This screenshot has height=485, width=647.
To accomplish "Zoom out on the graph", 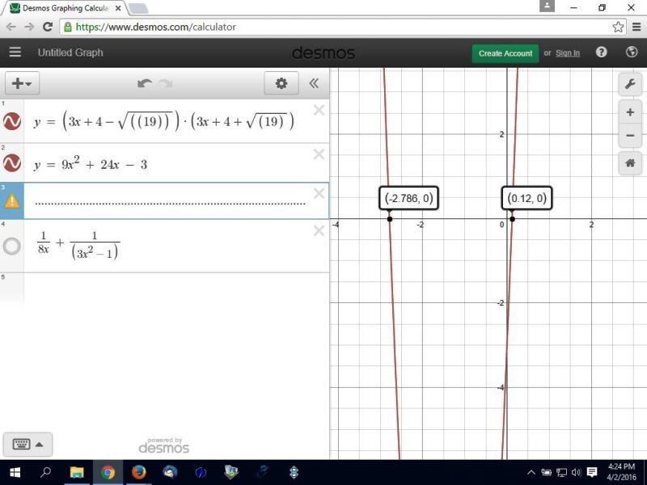I will point(630,135).
